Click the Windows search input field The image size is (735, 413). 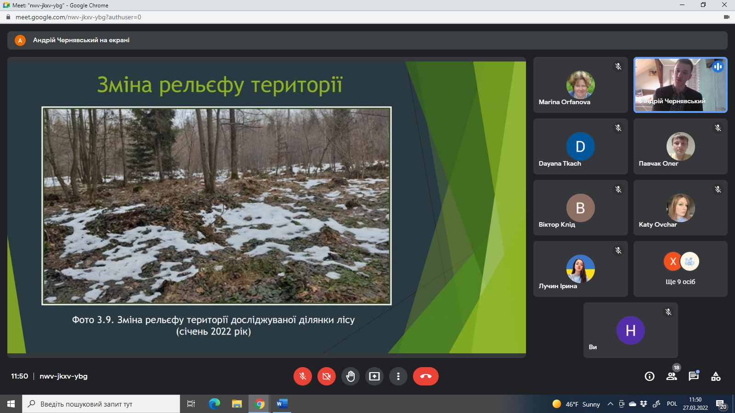pyautogui.click(x=101, y=404)
